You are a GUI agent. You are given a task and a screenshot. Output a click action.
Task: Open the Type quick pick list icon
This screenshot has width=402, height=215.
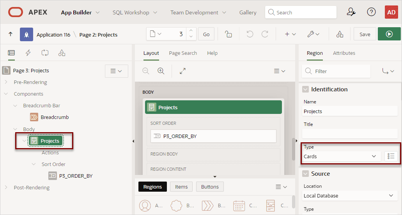pyautogui.click(x=391, y=156)
